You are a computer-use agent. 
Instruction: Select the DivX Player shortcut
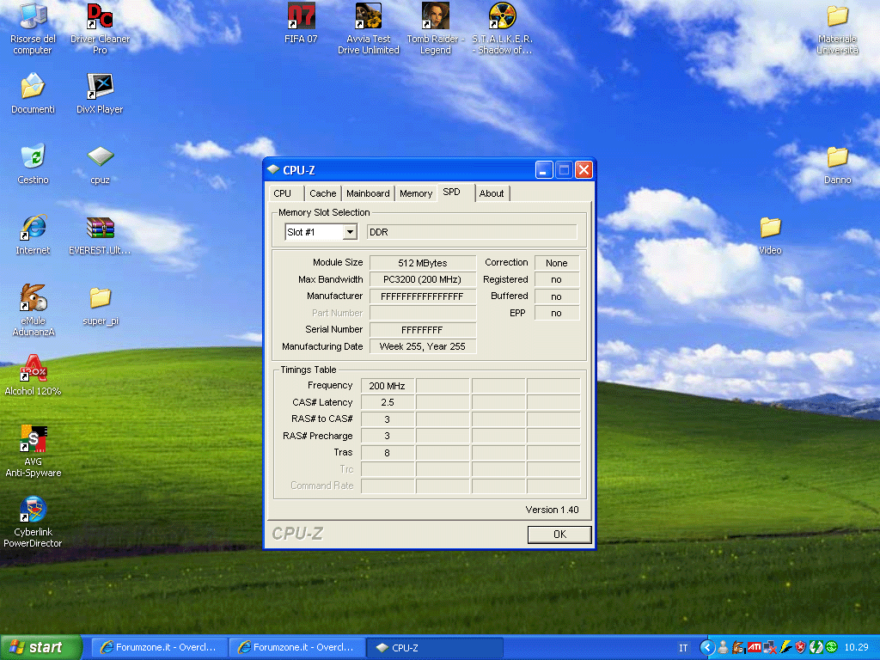click(x=100, y=94)
